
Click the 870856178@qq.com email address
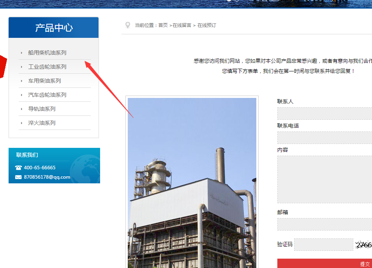tap(47, 177)
